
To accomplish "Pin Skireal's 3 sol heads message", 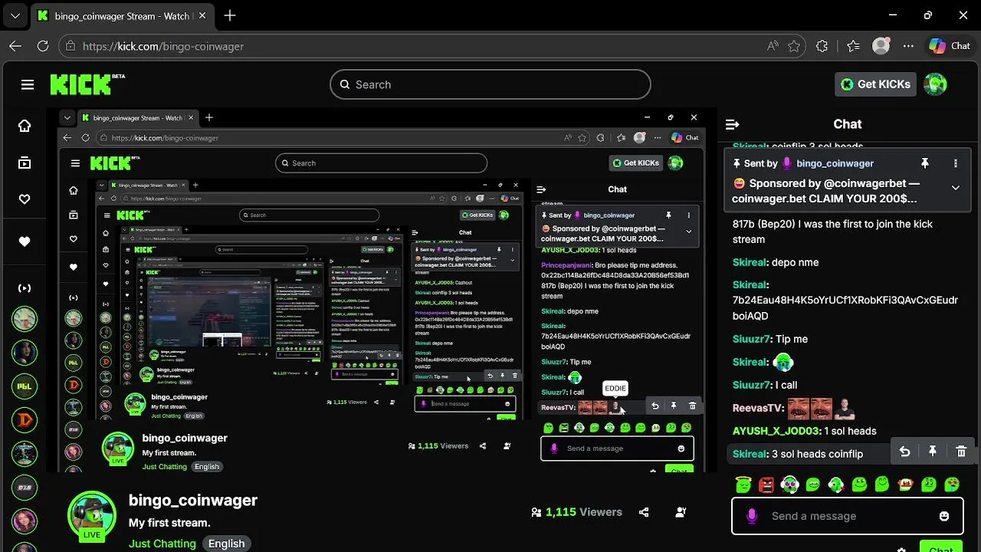I will click(x=933, y=452).
